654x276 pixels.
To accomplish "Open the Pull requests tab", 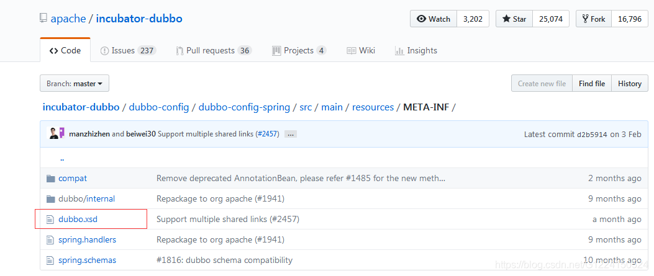I will coord(214,50).
